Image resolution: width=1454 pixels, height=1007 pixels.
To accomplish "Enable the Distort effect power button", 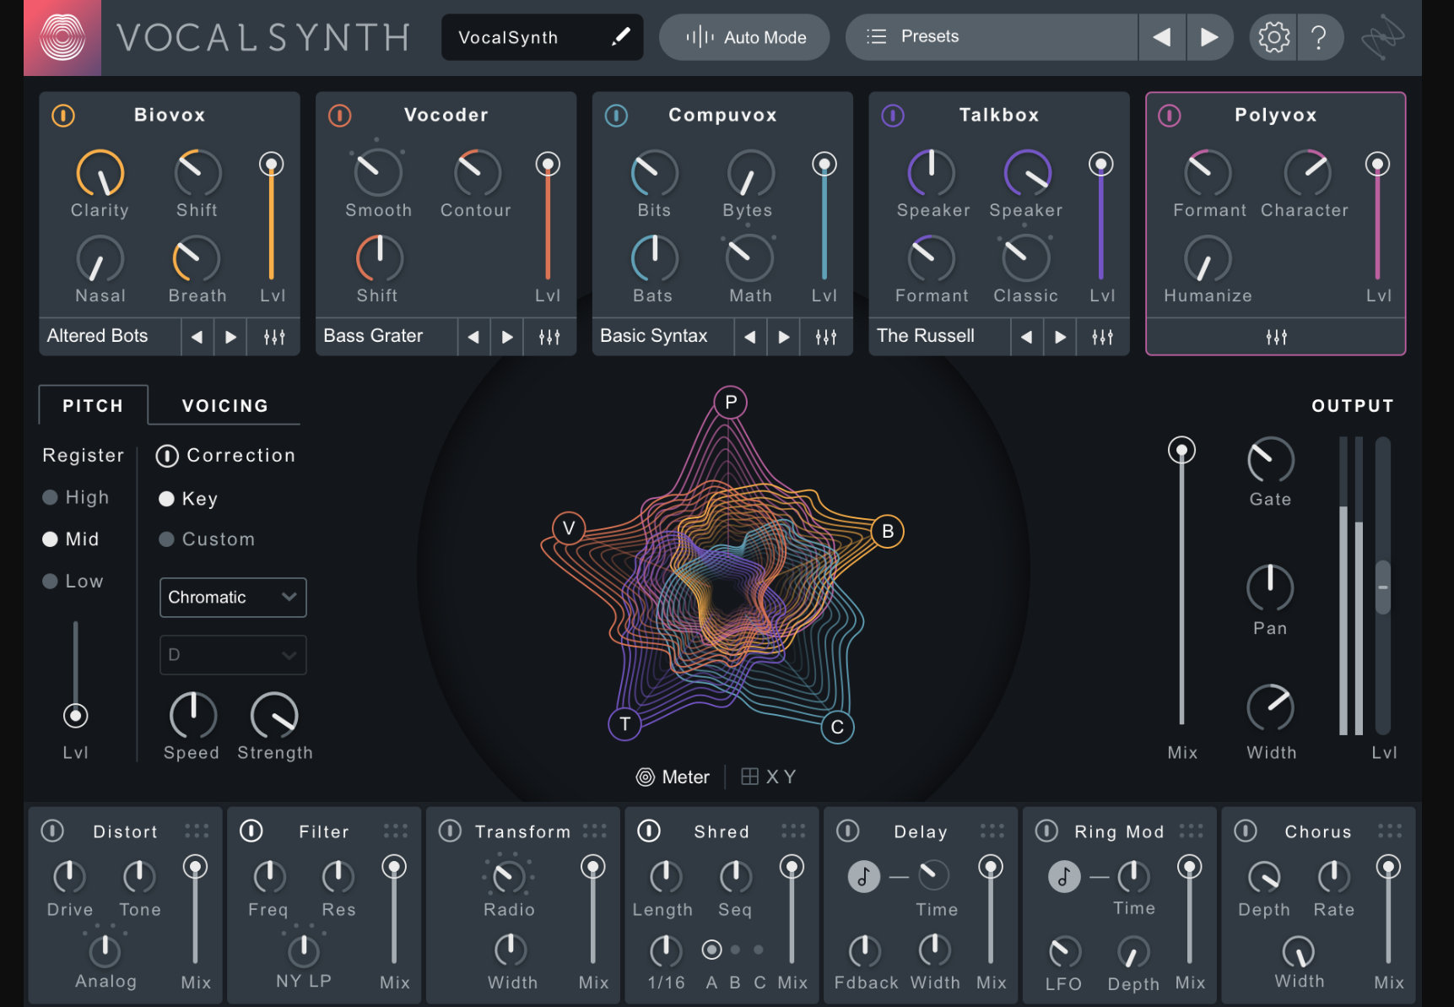I will [x=52, y=831].
